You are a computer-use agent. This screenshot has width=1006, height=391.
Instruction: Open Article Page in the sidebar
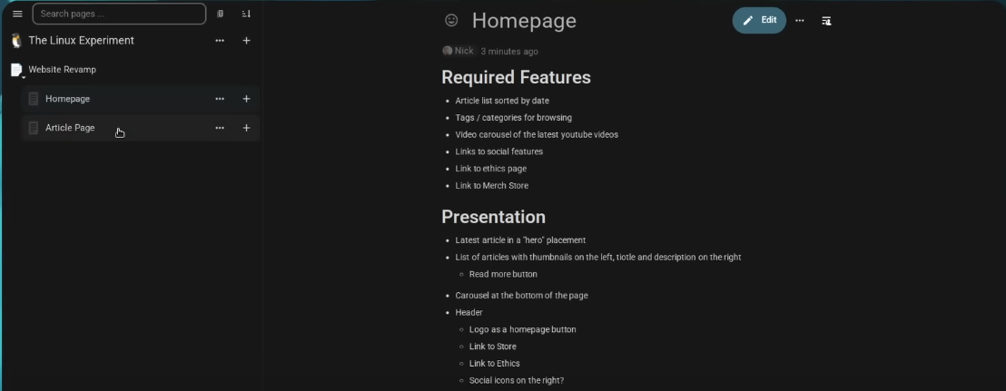coord(70,128)
